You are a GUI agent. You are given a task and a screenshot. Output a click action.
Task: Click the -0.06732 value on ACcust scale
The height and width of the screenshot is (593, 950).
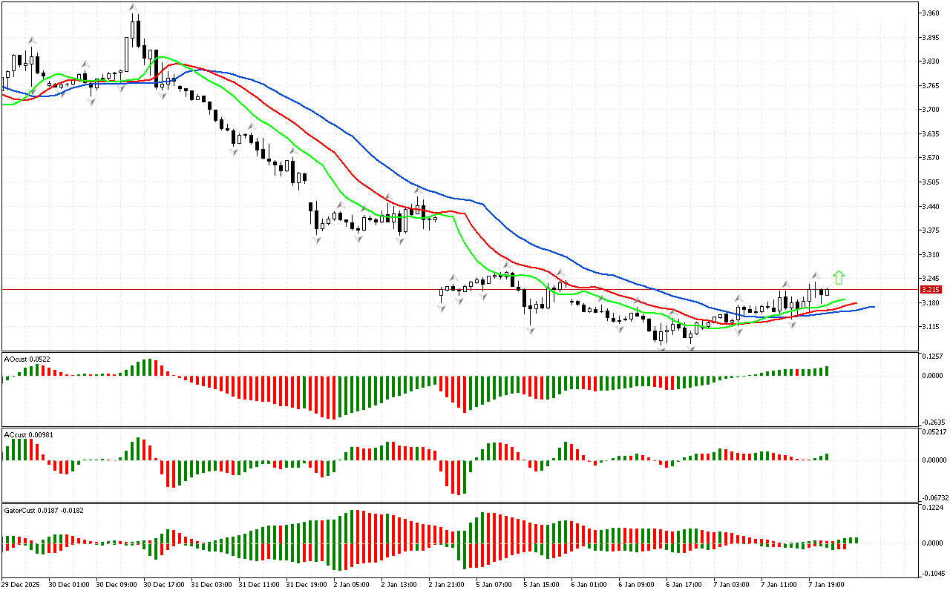pos(934,498)
